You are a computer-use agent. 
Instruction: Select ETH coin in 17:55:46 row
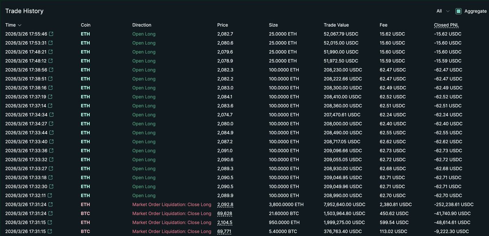[86, 34]
